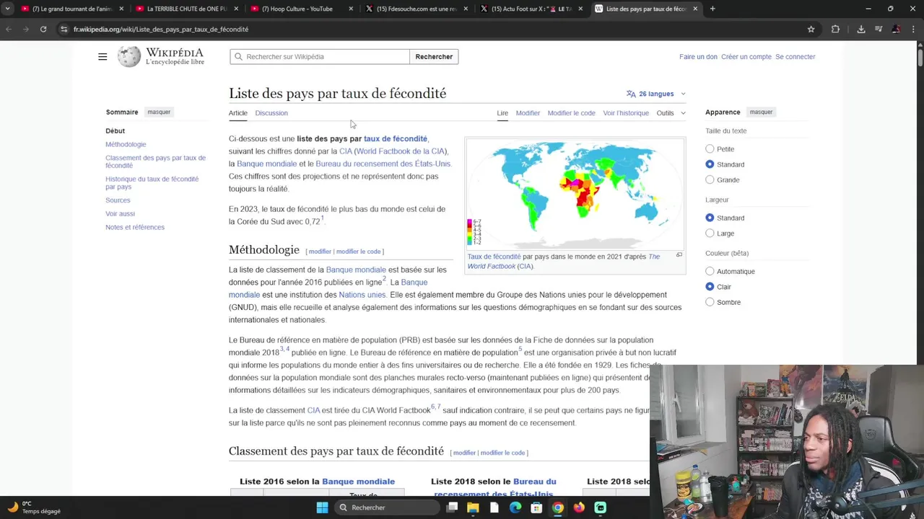The image size is (924, 519).
Task: Jump to Notes et références in sommaire
Action: click(135, 227)
